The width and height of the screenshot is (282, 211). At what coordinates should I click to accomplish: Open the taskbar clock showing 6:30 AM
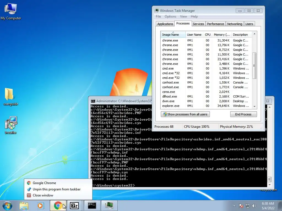[x=268, y=206]
